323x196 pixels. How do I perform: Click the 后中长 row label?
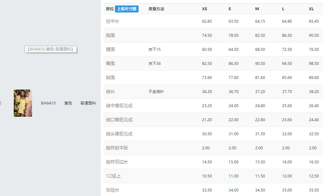point(112,21)
